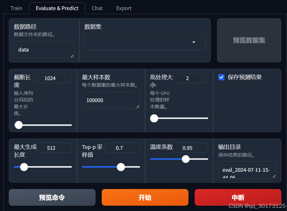Click the 最大生成长度 slider handle

coord(24,167)
